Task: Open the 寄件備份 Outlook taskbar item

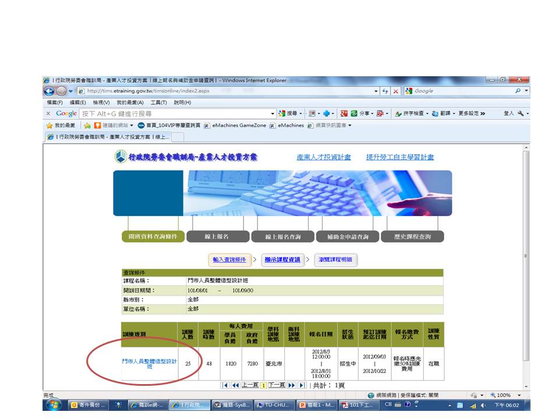Action: coord(89,405)
